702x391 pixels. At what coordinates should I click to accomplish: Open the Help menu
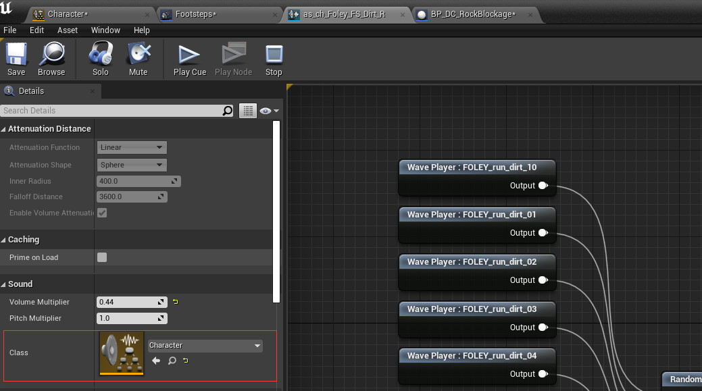coord(141,30)
